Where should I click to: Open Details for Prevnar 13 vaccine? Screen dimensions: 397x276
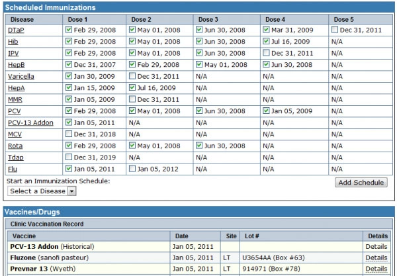pos(376,269)
